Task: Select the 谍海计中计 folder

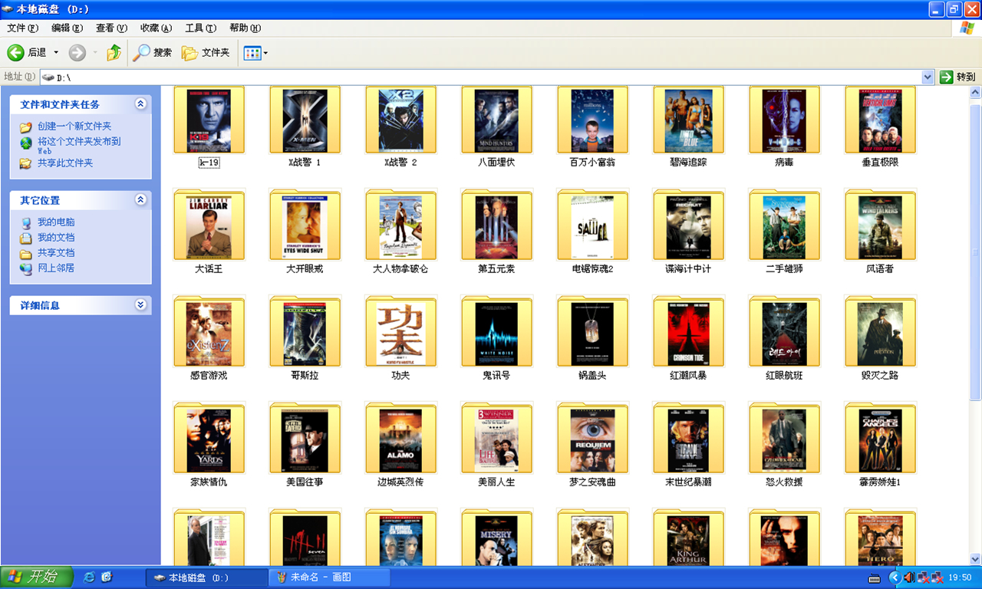Action: click(688, 227)
